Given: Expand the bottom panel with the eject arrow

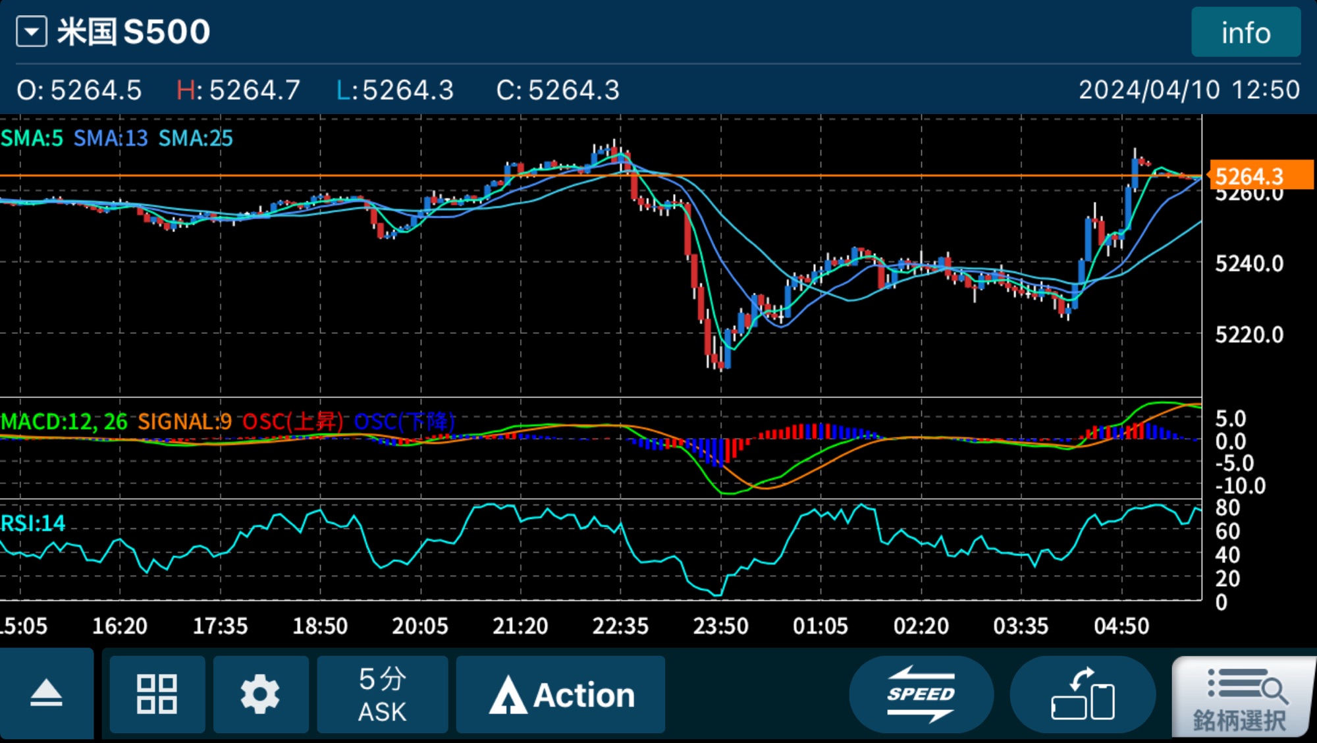Looking at the screenshot, I should 46,694.
